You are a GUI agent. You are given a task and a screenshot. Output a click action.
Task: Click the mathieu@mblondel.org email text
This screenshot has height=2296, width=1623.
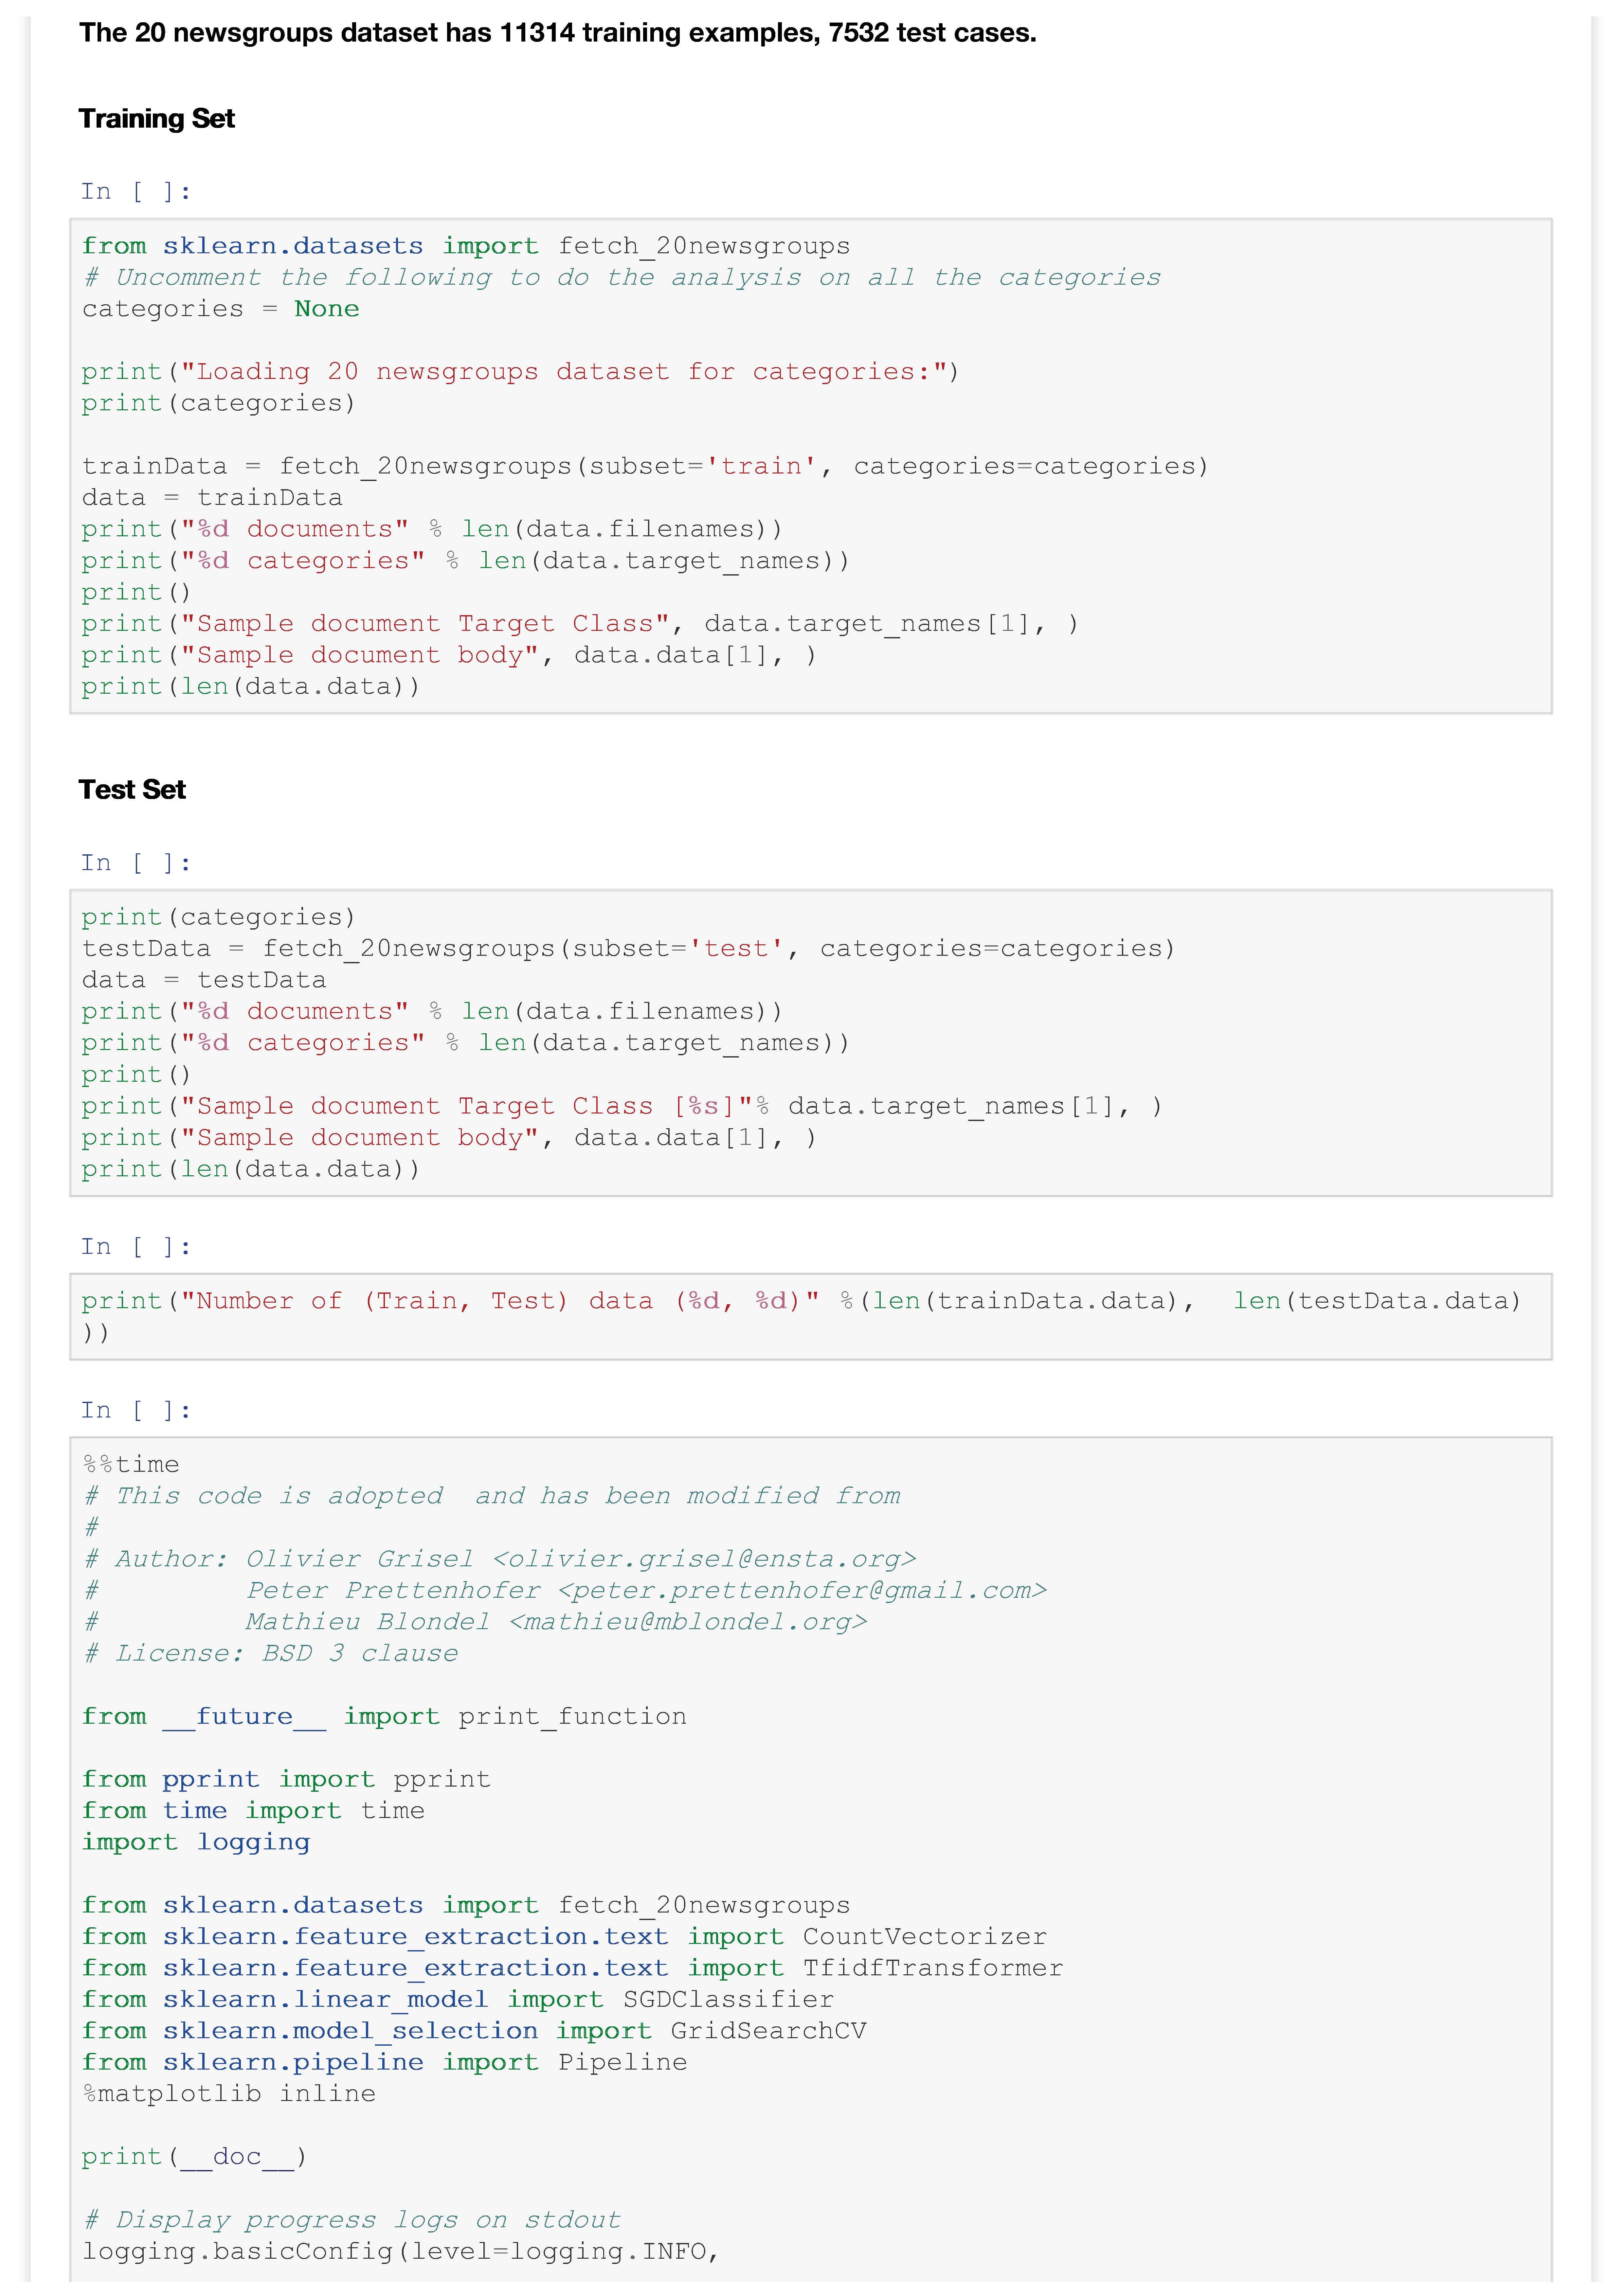coord(688,1622)
